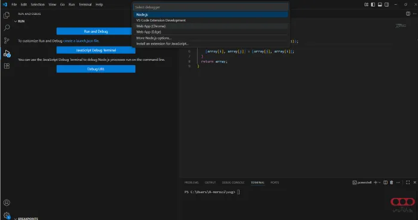Click the terminal prompt line
The image size is (418, 220).
pyautogui.click(x=212, y=192)
